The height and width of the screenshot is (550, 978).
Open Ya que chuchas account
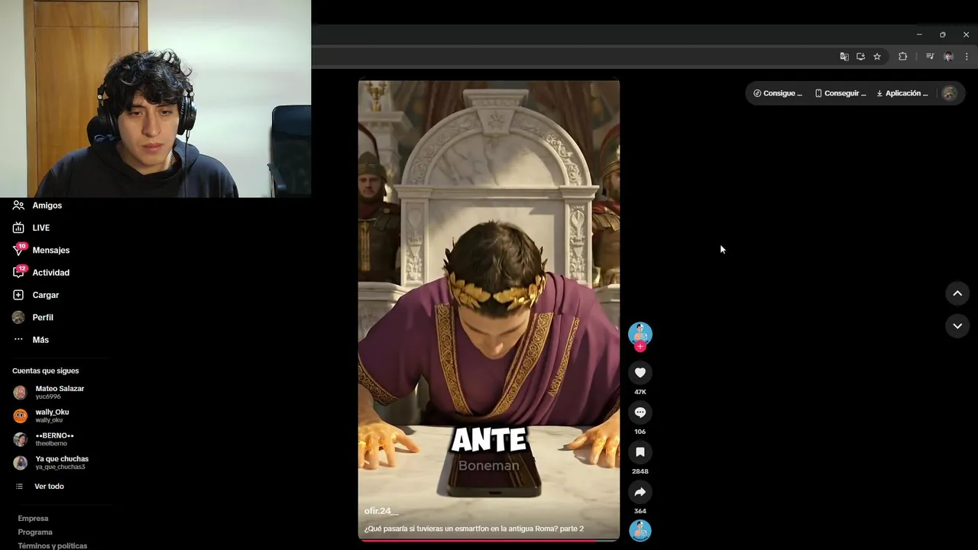coord(62,462)
